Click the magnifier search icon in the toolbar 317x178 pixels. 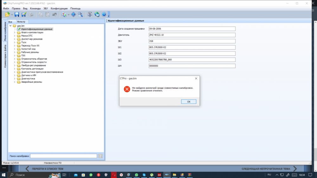tap(81, 15)
